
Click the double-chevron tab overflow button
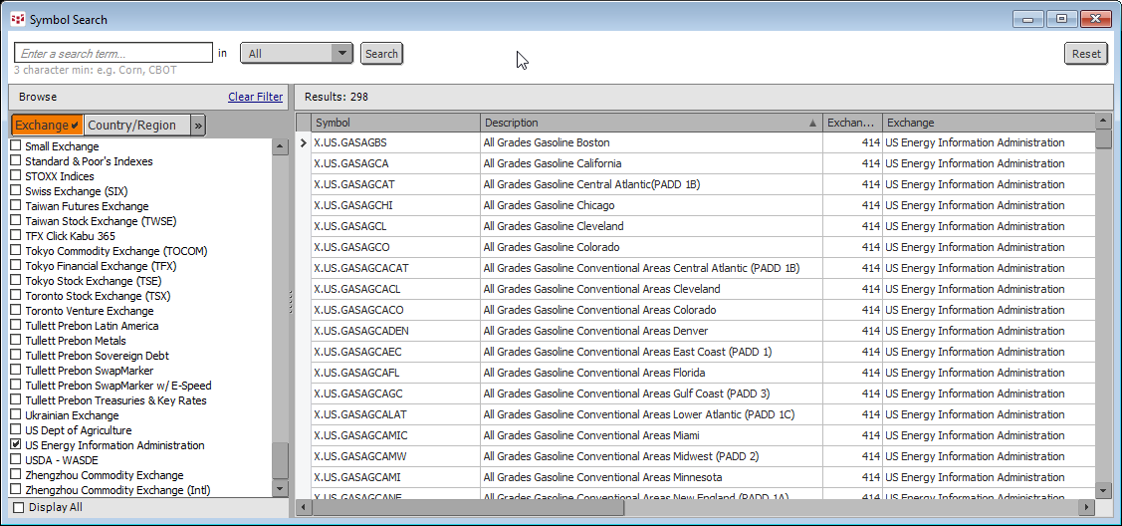[198, 126]
